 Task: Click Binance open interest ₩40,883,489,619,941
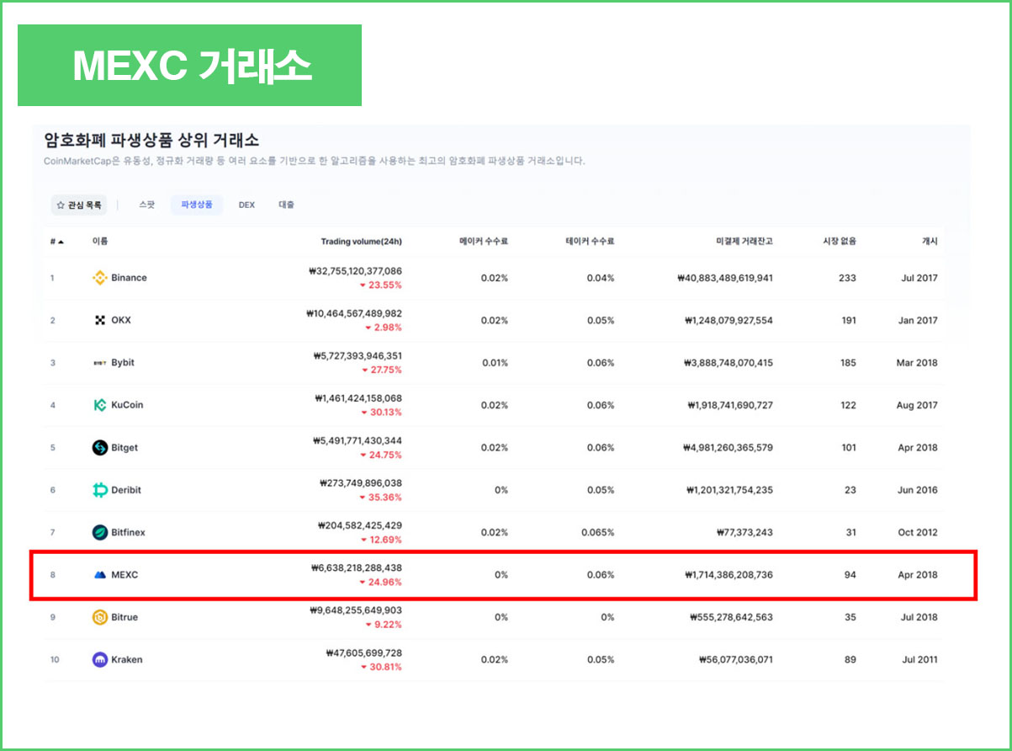(725, 278)
